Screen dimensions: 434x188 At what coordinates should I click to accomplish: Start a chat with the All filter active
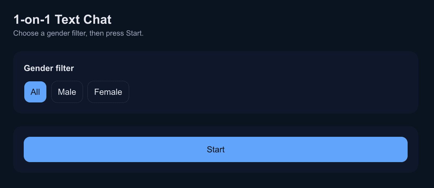pos(216,149)
